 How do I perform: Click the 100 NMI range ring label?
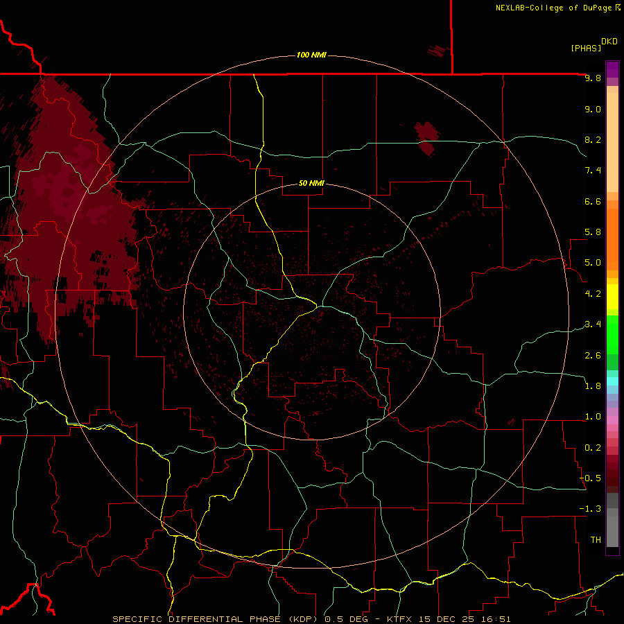[x=311, y=55]
